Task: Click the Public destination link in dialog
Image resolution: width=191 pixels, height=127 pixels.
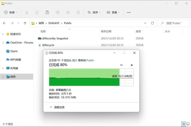Action: [90, 60]
